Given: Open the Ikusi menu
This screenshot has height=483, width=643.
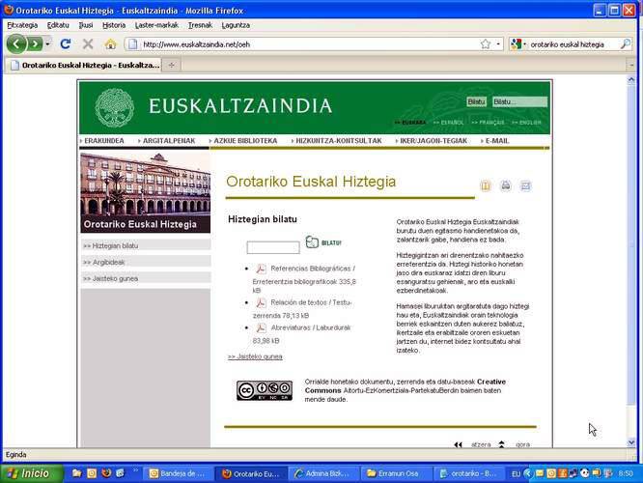Looking at the screenshot, I should [86, 25].
